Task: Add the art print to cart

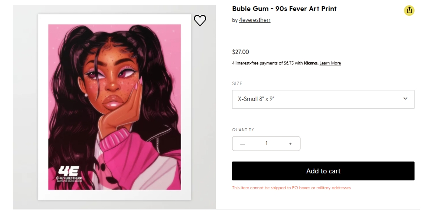Action: (323, 171)
